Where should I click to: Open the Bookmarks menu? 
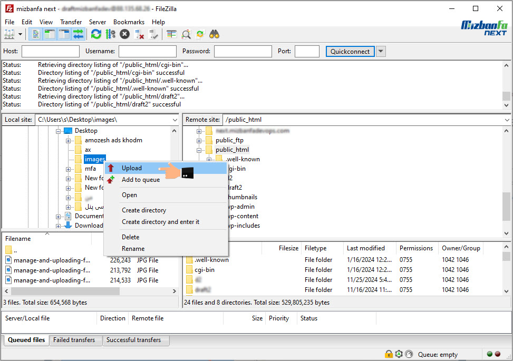(x=129, y=22)
